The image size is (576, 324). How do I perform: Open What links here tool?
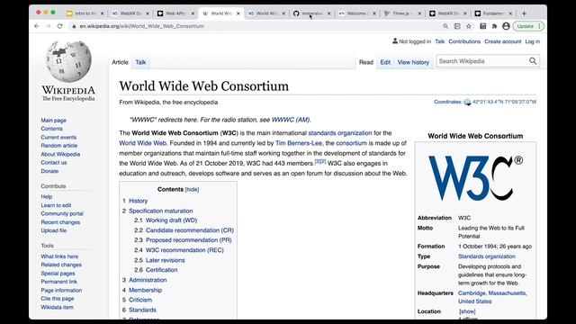point(59,256)
